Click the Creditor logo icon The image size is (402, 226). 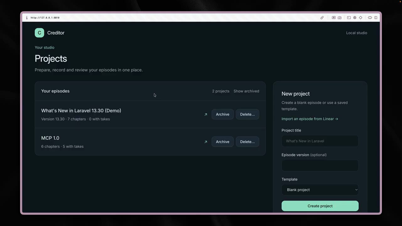(x=39, y=33)
